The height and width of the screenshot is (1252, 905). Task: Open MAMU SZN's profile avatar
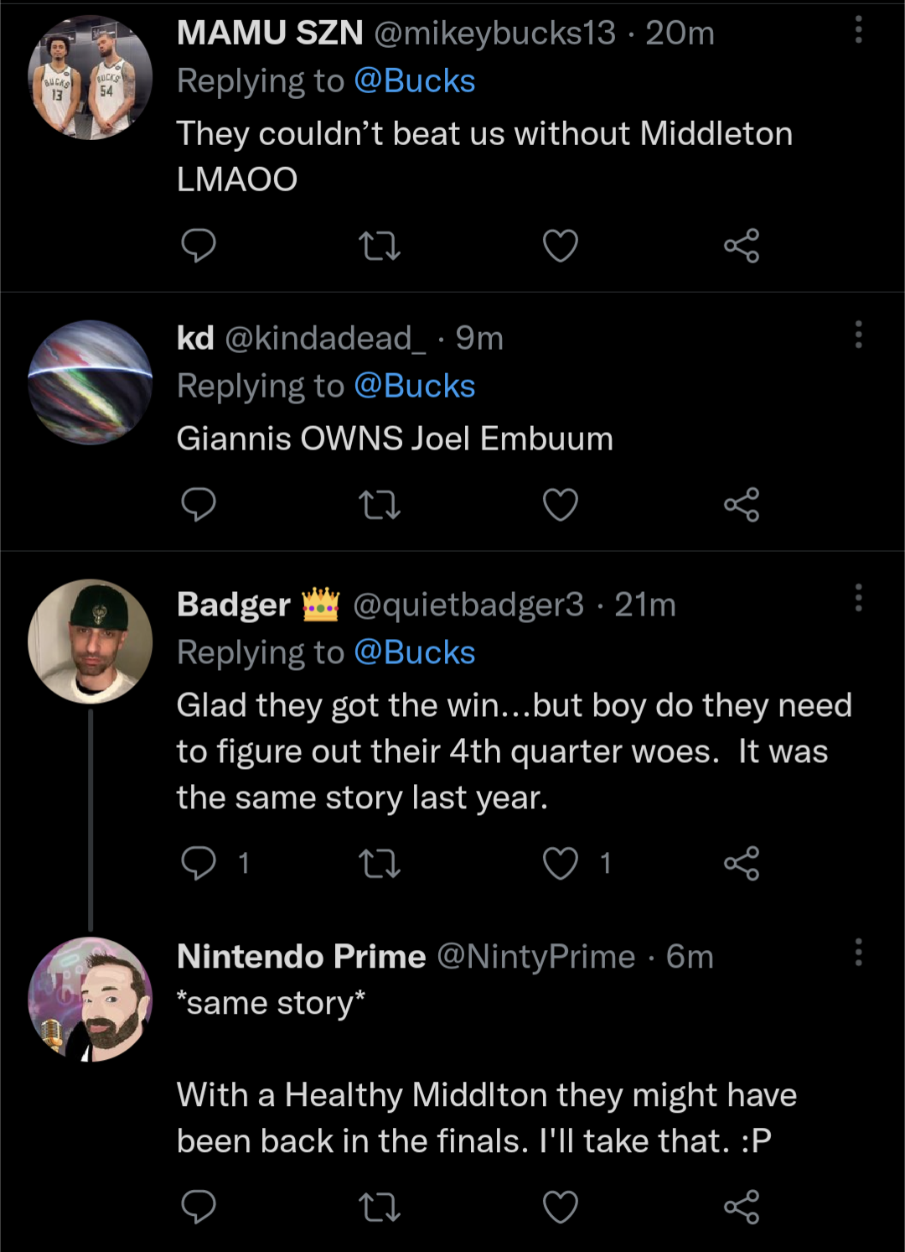[x=90, y=77]
